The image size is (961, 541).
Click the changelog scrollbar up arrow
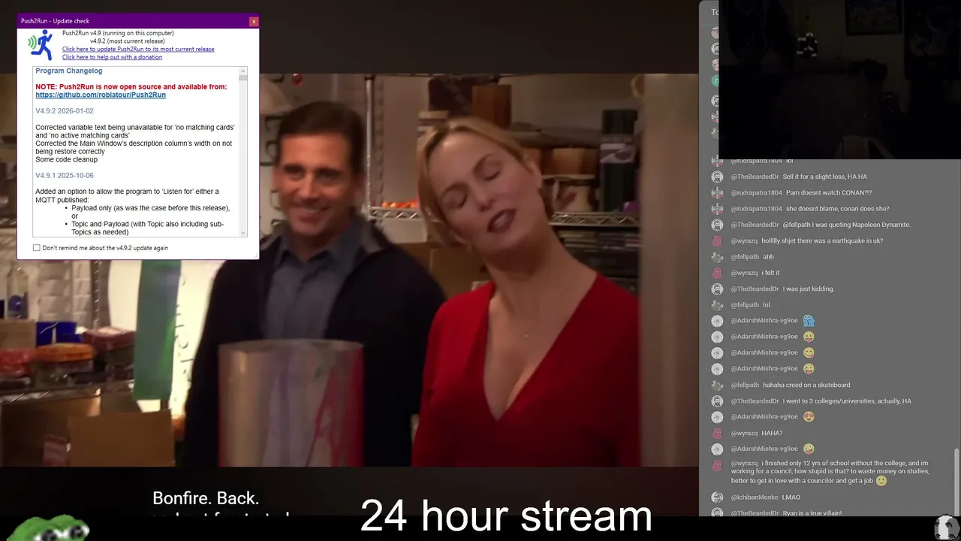243,70
